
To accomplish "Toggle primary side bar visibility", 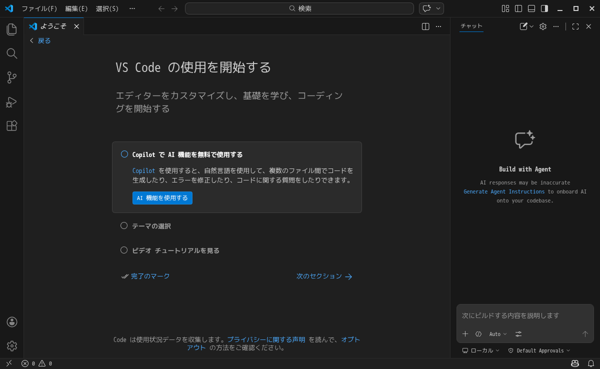I will point(518,8).
